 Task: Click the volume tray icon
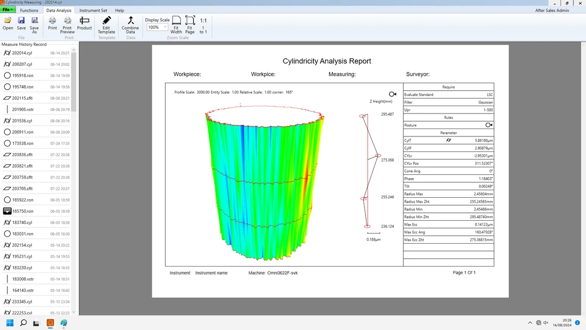point(546,323)
